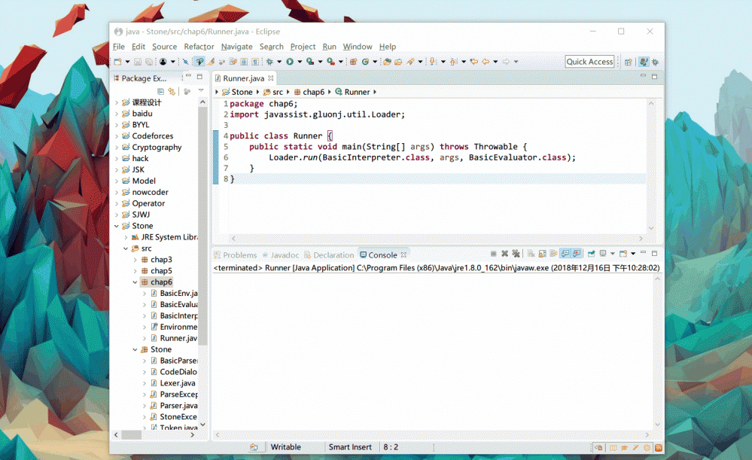Screen dimensions: 752x460
Task: Expand the Codeforces project tree node
Action: coord(117,136)
